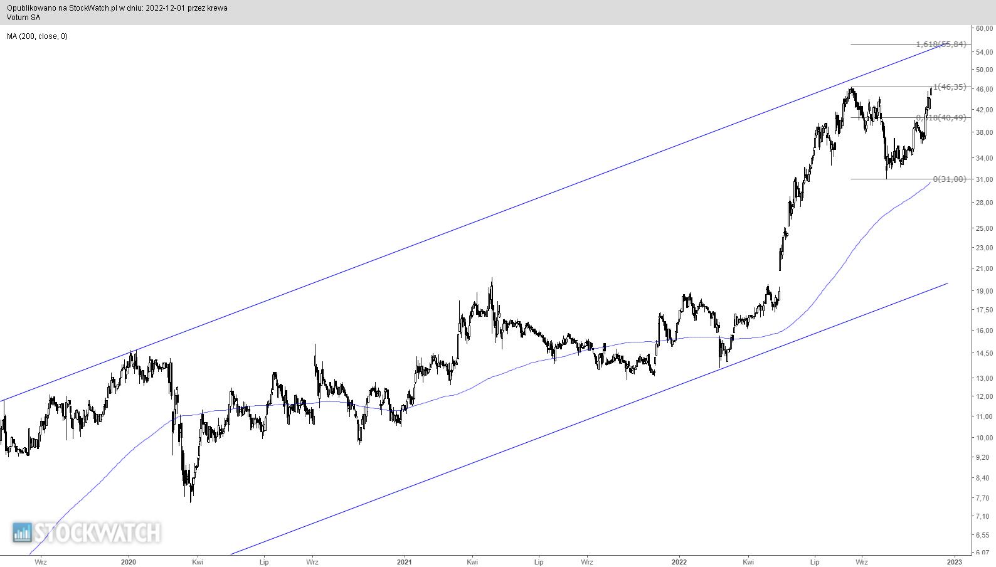Select the 2023 year marker on time axis

pyautogui.click(x=955, y=562)
